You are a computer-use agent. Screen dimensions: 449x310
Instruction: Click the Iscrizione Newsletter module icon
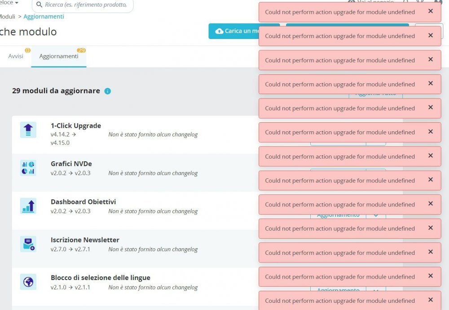28,244
